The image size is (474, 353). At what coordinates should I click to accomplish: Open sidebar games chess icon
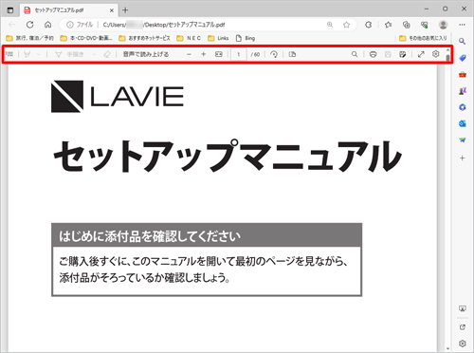[463, 91]
